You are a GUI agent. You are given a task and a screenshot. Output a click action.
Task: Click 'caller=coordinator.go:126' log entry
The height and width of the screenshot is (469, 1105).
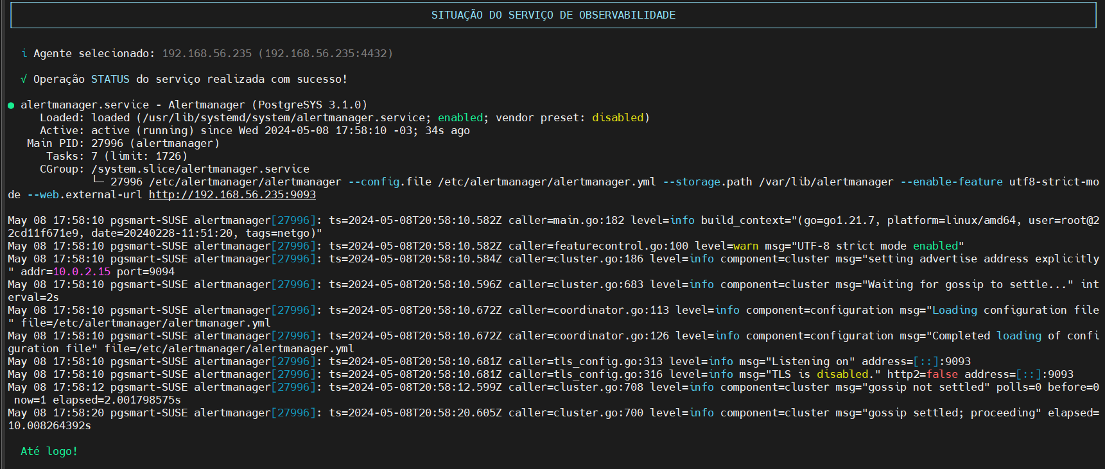click(589, 336)
